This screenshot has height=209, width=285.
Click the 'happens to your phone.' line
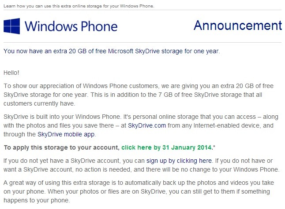(37, 200)
